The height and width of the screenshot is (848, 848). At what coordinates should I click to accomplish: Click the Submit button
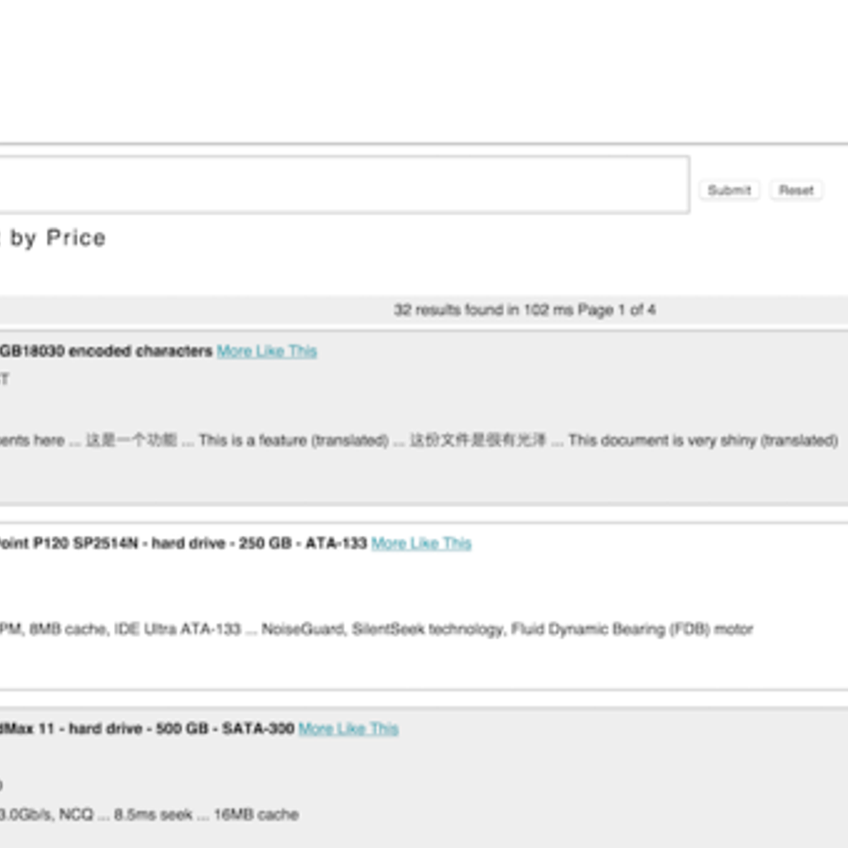coord(729,190)
